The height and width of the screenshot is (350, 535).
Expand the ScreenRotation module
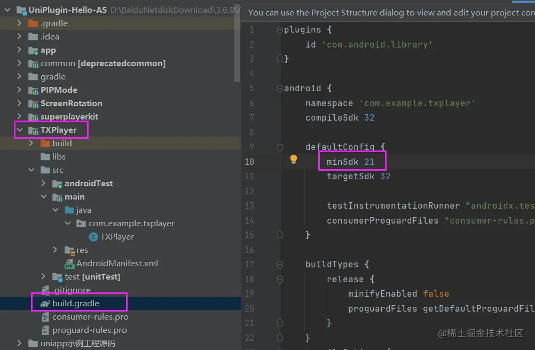[x=19, y=103]
